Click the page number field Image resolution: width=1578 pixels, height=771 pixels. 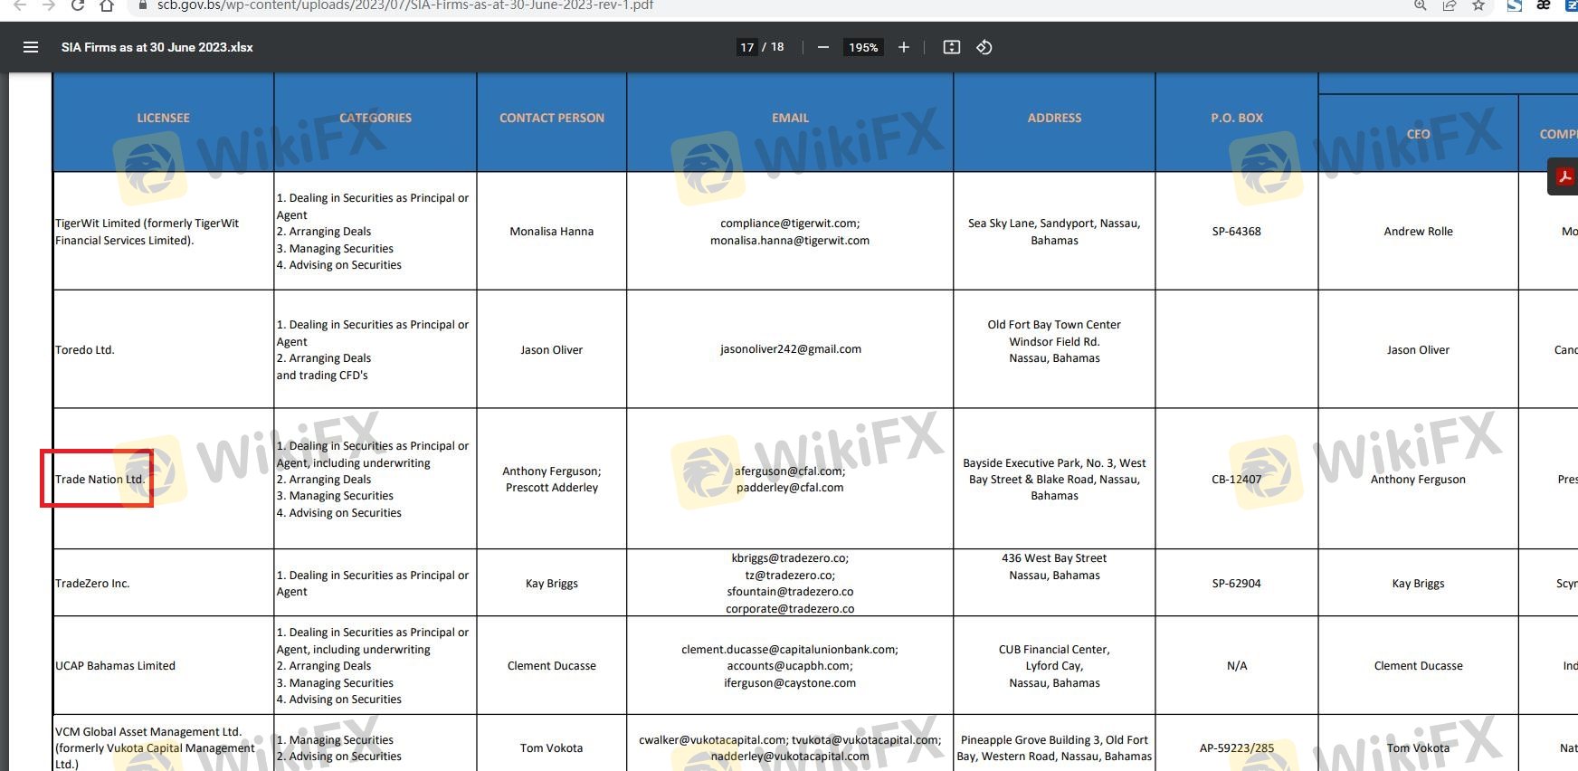tap(746, 47)
